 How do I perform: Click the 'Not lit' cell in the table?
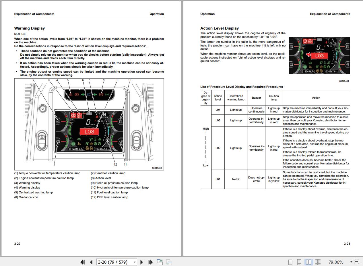click(x=236, y=179)
